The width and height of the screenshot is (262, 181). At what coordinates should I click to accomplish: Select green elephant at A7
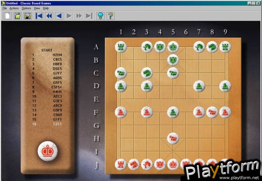[x=199, y=47]
